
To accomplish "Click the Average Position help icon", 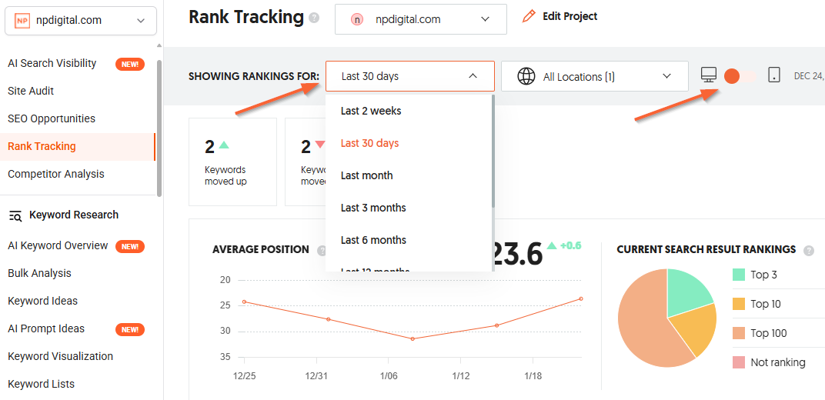I will click(322, 251).
